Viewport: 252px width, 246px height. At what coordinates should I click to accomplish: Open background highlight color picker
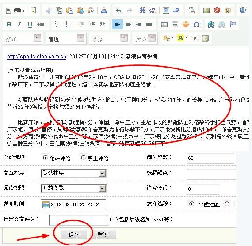182,38
